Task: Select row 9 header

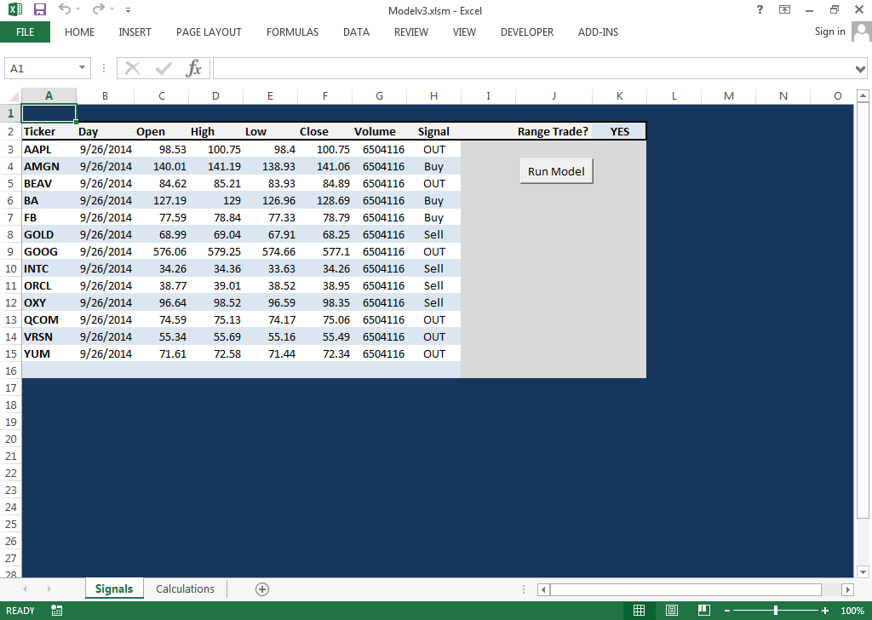Action: click(x=10, y=251)
